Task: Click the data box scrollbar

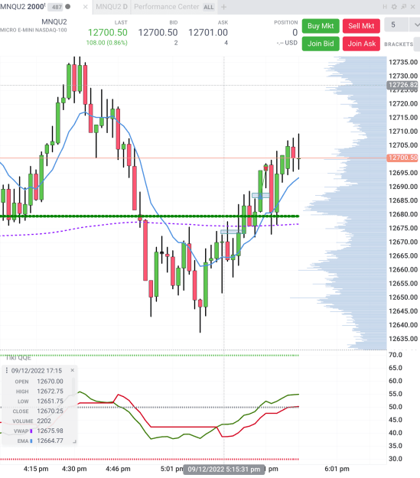Action: point(73,387)
